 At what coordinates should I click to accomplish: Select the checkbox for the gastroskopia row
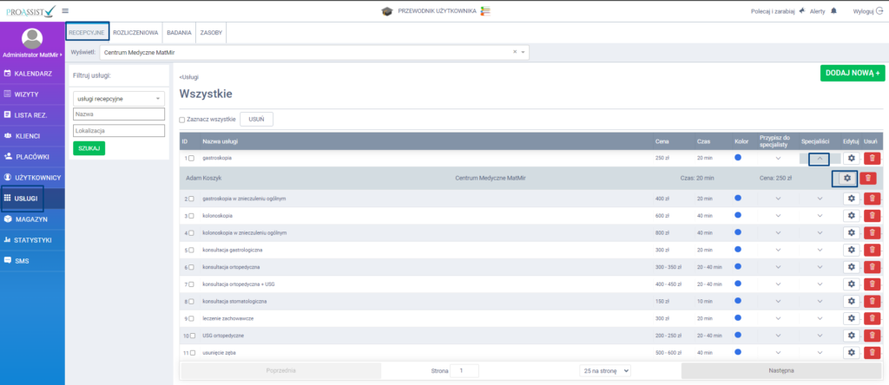[x=193, y=159]
